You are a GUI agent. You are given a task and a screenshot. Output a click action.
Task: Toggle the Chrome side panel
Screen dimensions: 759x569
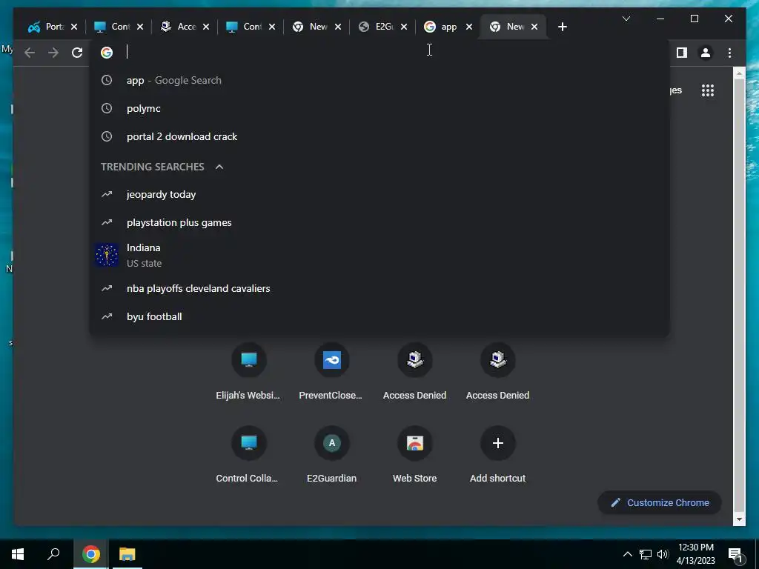click(682, 53)
